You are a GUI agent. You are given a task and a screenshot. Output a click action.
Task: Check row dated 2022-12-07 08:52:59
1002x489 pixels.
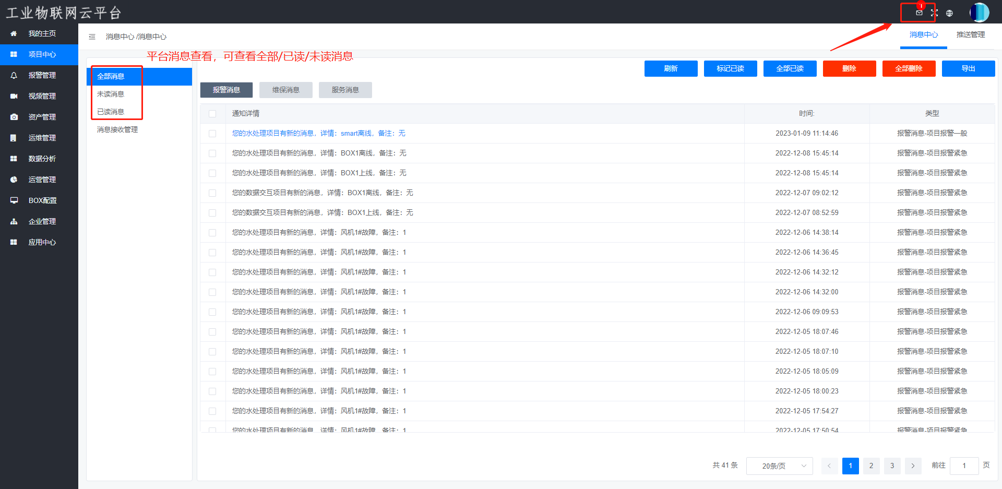coord(212,213)
